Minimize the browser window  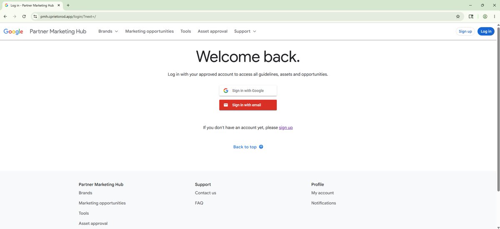[470, 5]
